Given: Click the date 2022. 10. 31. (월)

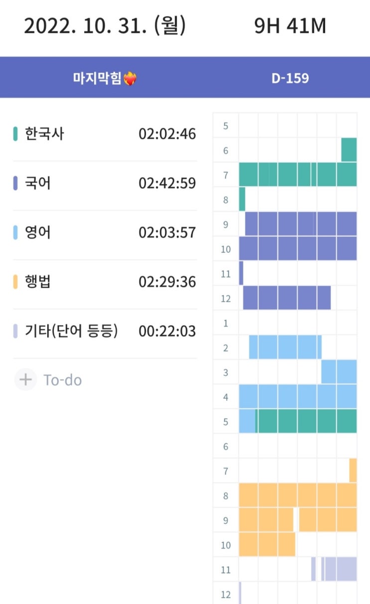Looking at the screenshot, I should (x=105, y=26).
